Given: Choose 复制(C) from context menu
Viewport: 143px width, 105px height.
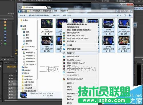Looking at the screenshot, I should tap(69, 90).
